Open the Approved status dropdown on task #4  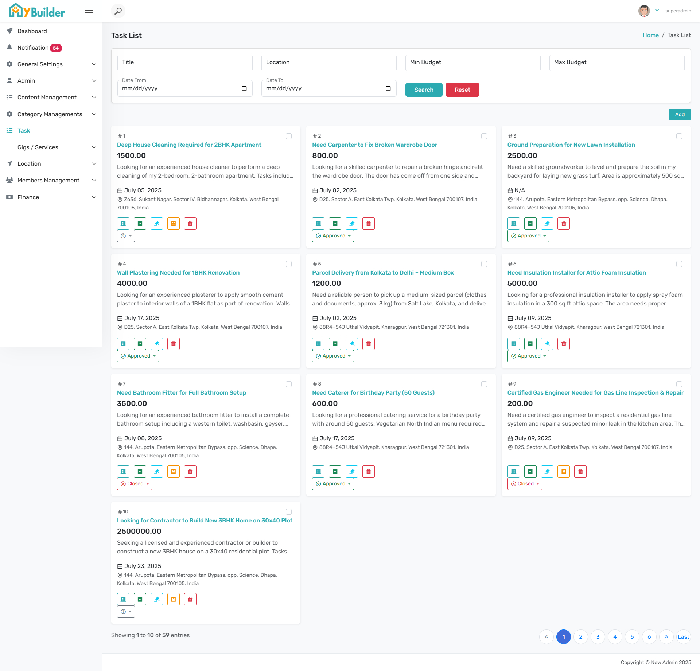coord(138,356)
